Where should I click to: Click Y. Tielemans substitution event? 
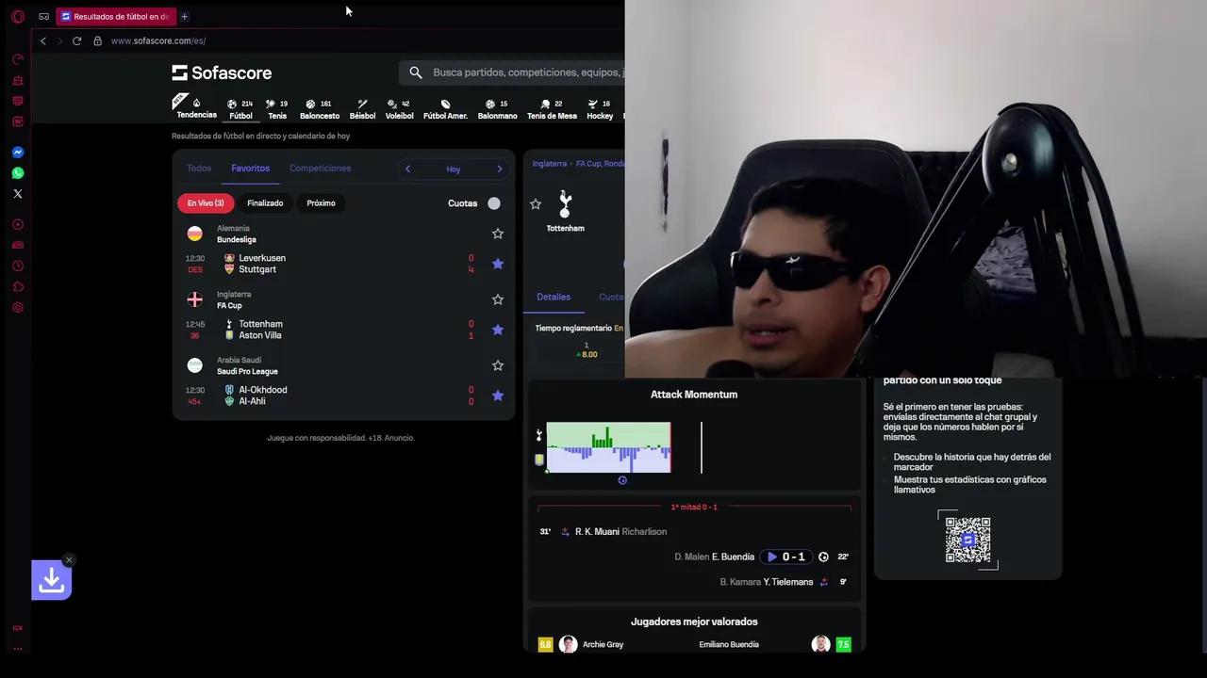(788, 582)
